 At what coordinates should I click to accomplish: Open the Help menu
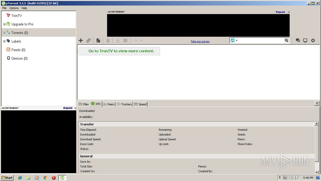24,8
